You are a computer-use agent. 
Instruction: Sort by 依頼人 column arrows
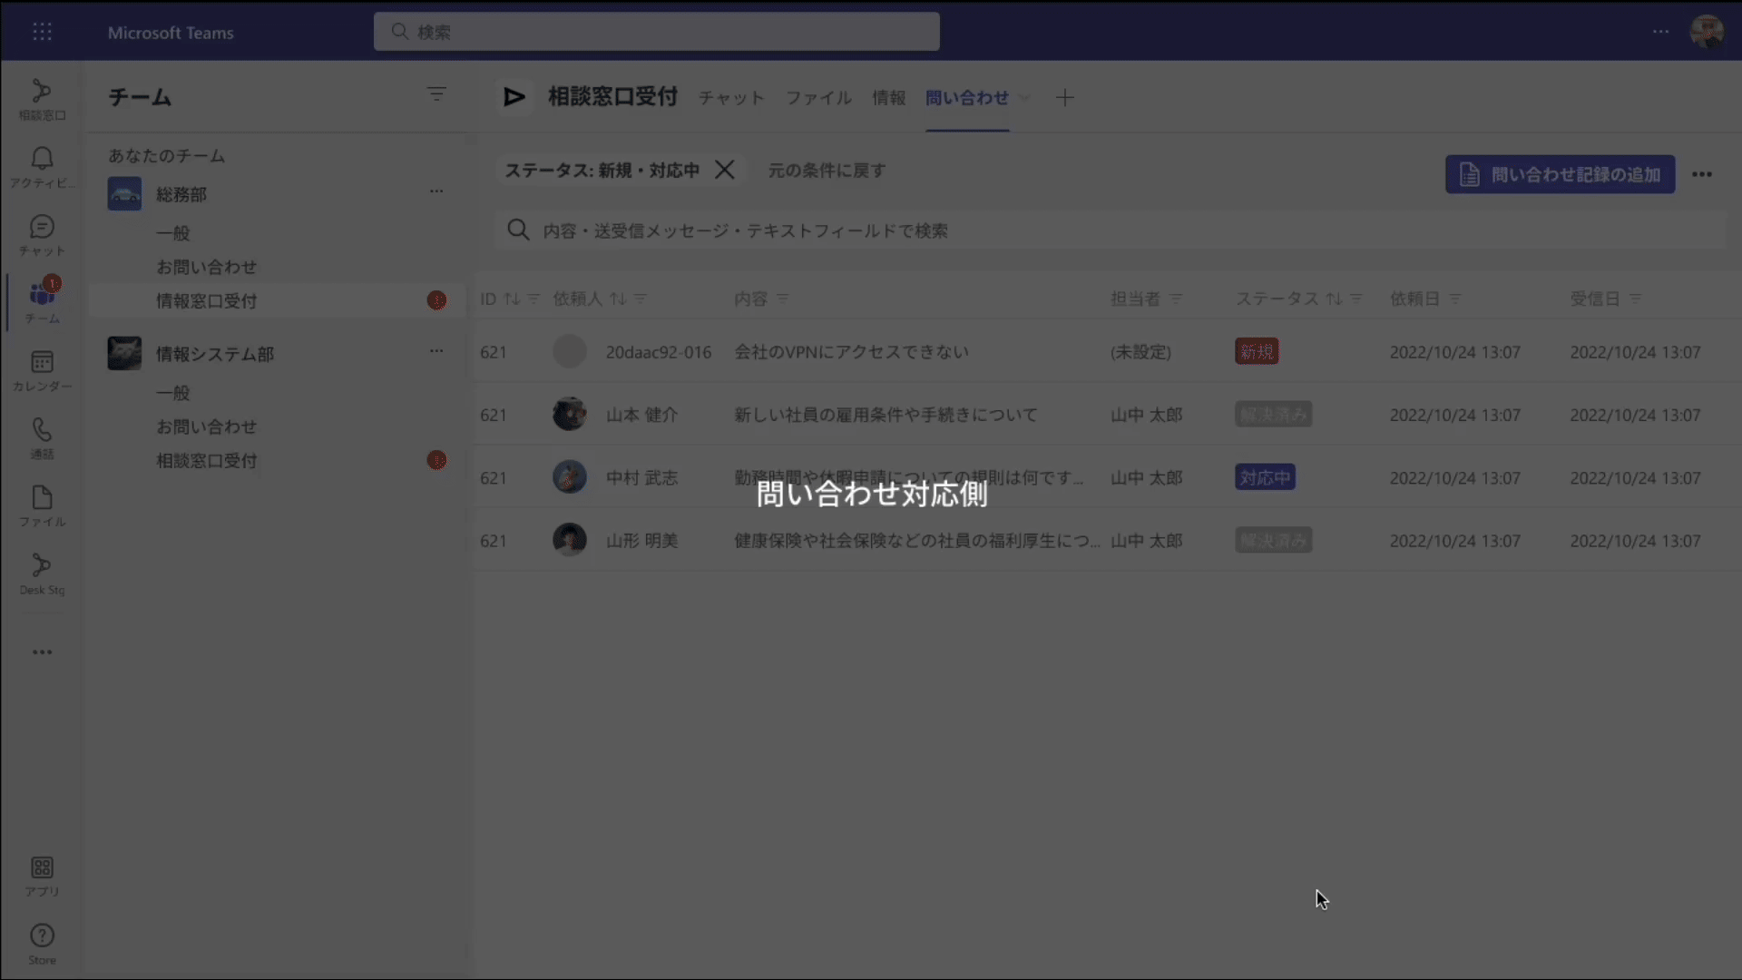tap(618, 299)
